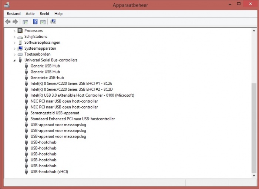This screenshot has width=259, height=189.
Task: Select the Samengesteld USB-apparaat entry
Action: click(x=55, y=113)
